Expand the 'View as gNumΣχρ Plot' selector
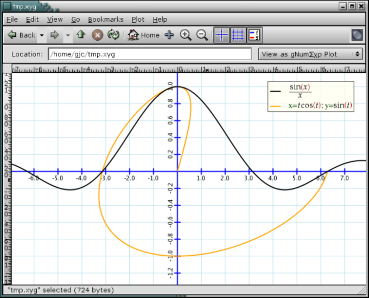Screen dimensions: 369x298 click(310, 54)
